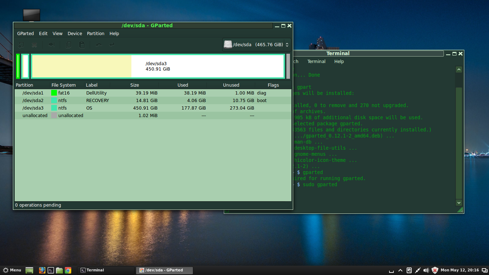Screen dimensions: 489x275
Task: Click the Size column header
Action: tap(134, 85)
